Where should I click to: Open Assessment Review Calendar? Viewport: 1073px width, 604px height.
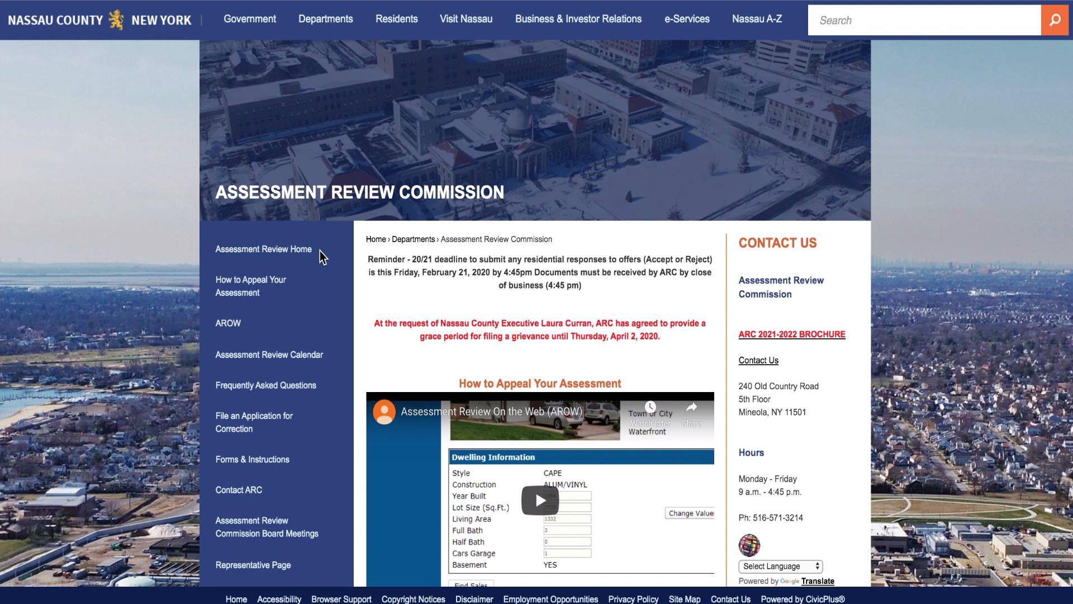269,355
